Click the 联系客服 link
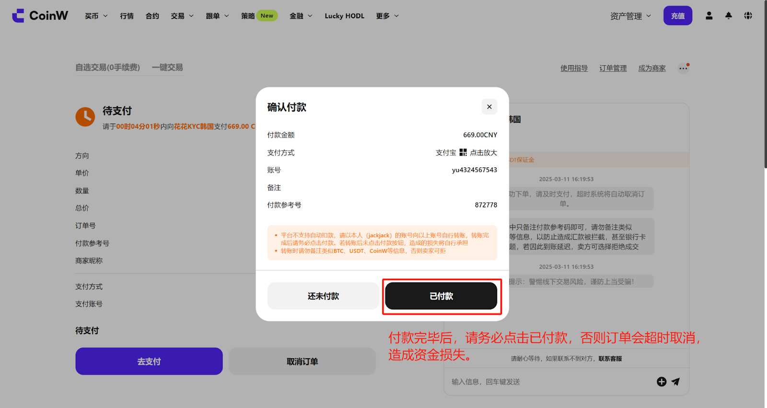The image size is (767, 408). [610, 359]
